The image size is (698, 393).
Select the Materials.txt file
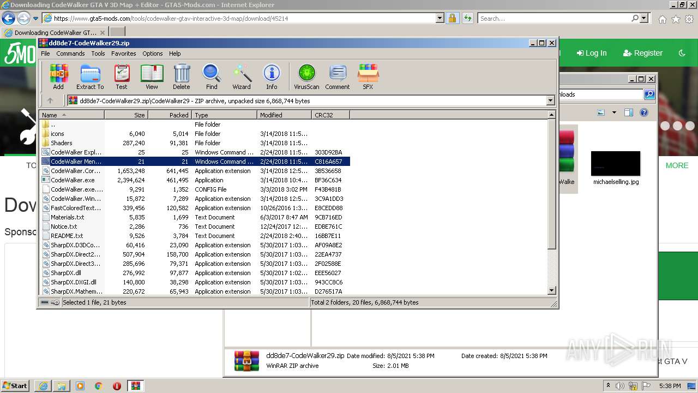(195, 217)
